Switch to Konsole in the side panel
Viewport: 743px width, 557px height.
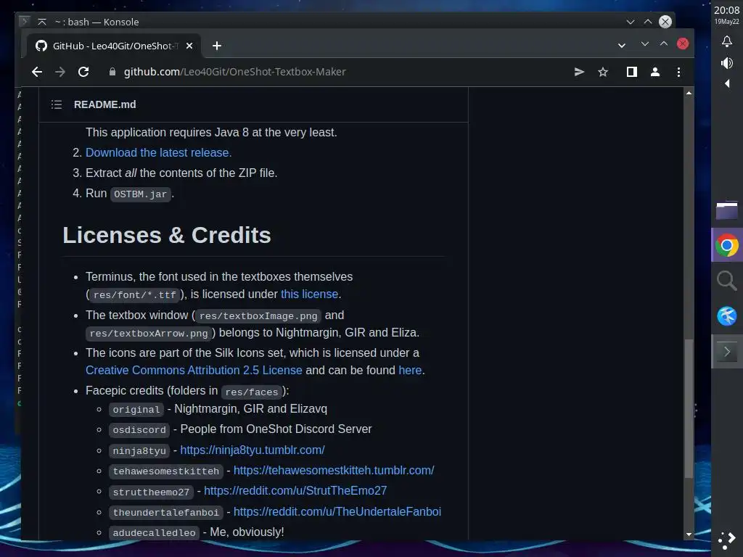pos(727,352)
